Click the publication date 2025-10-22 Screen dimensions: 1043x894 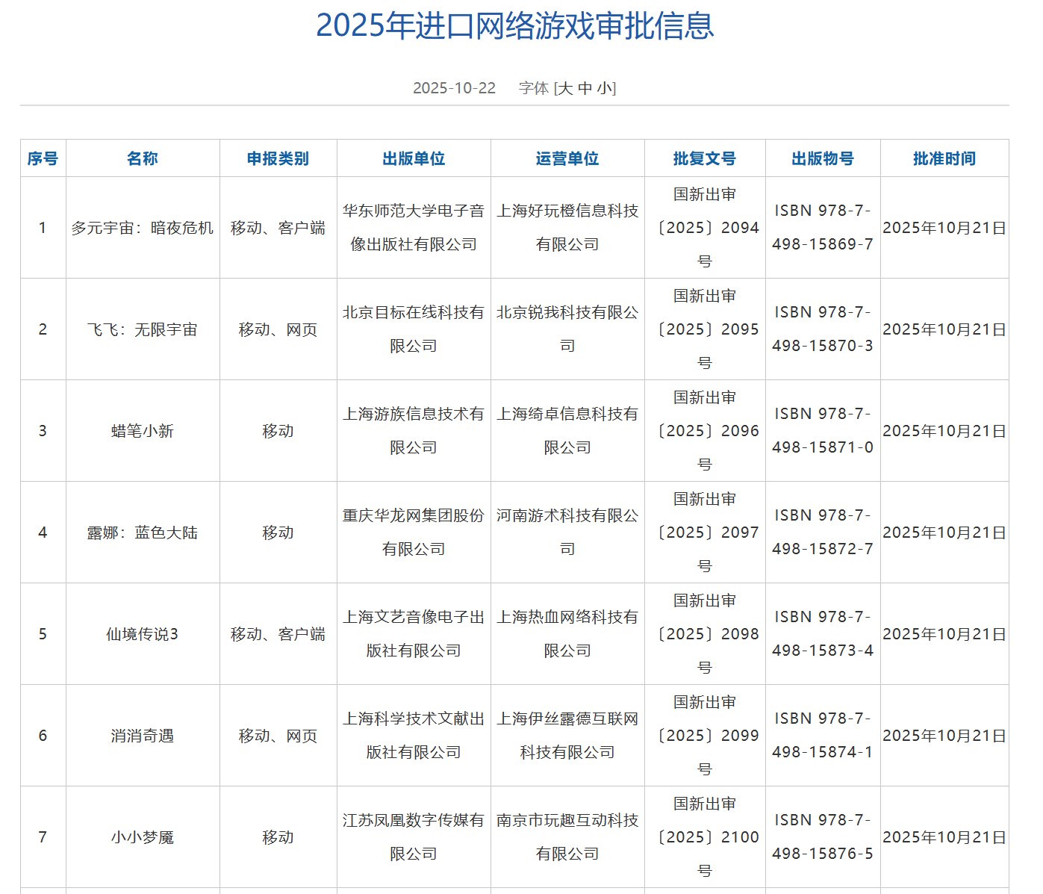pos(454,88)
